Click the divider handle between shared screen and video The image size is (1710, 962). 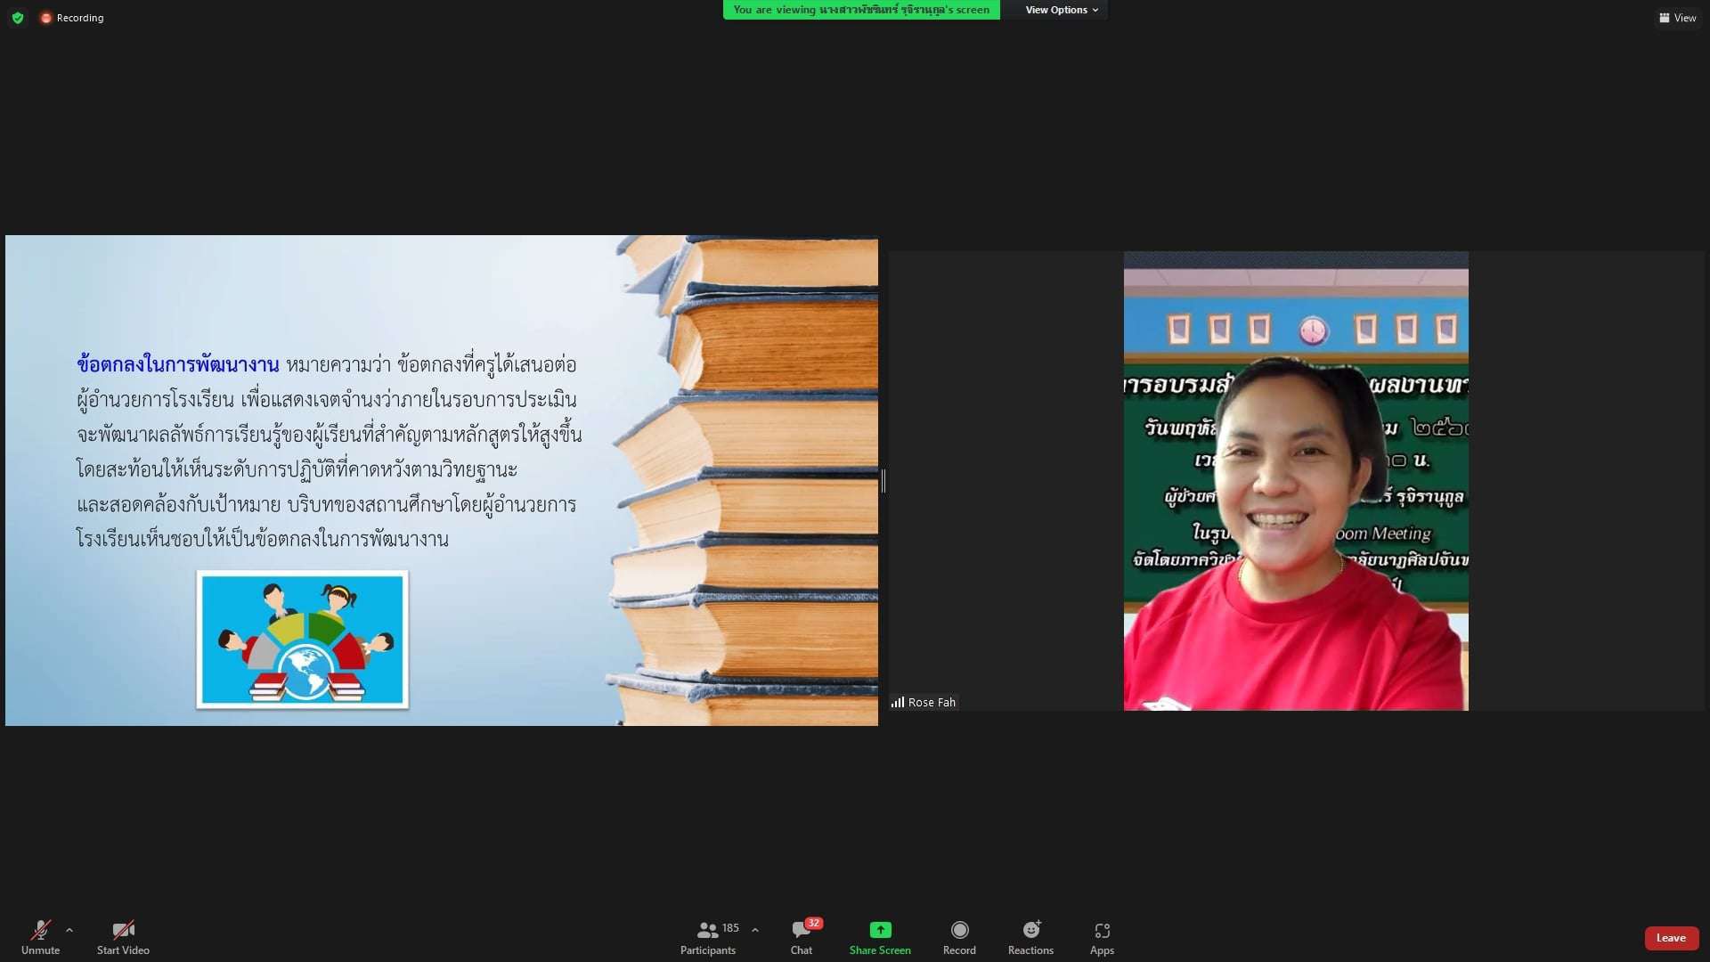[x=883, y=481]
